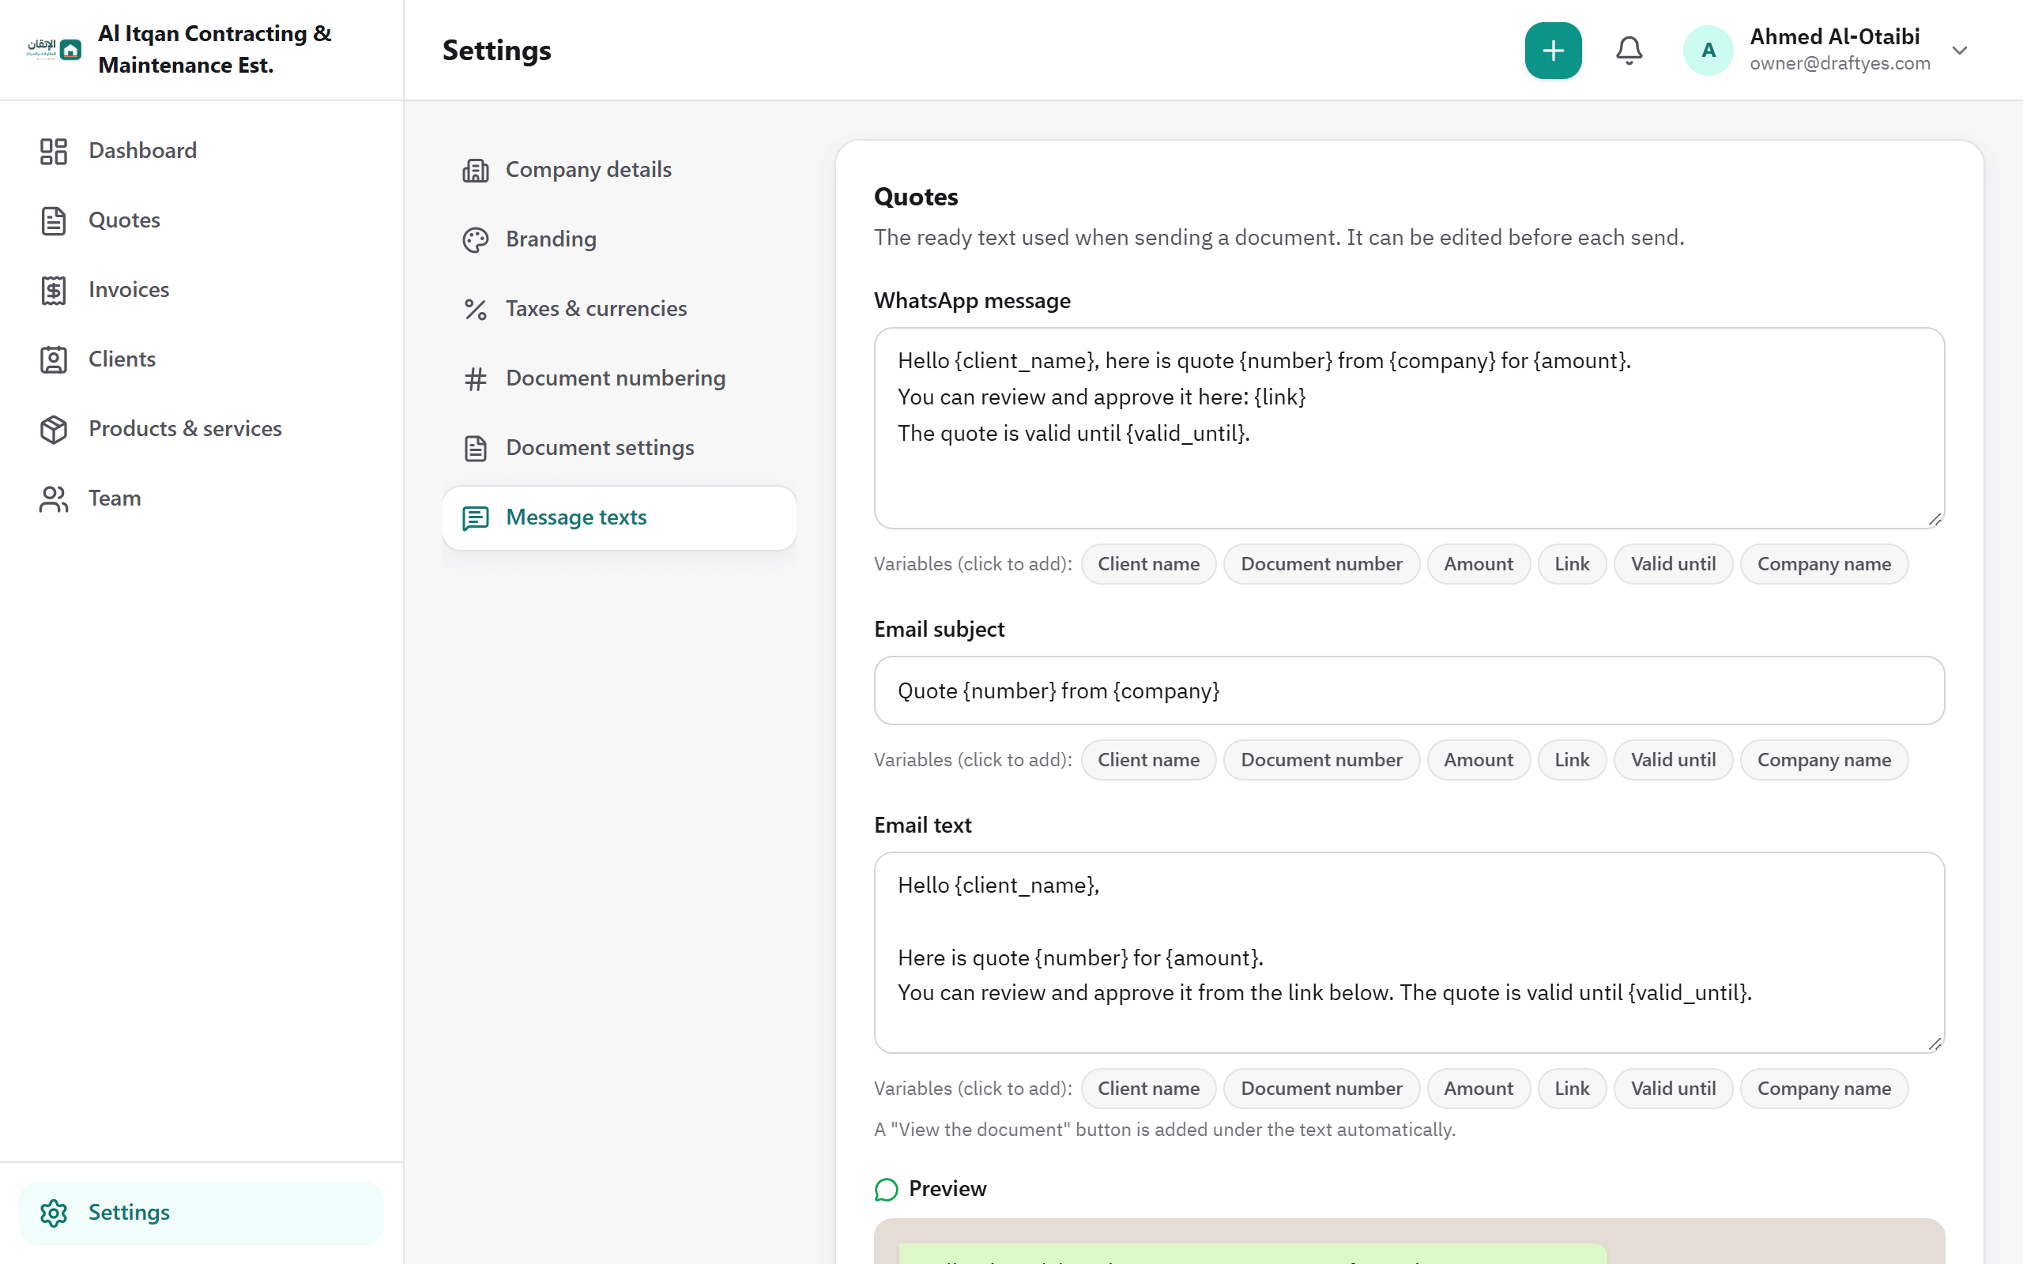Click the Quotes document icon
The image size is (2023, 1264).
54,220
